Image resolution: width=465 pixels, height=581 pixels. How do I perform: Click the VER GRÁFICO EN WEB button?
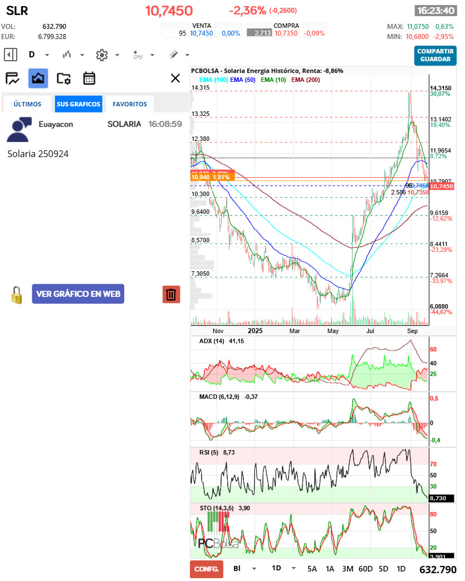(78, 294)
